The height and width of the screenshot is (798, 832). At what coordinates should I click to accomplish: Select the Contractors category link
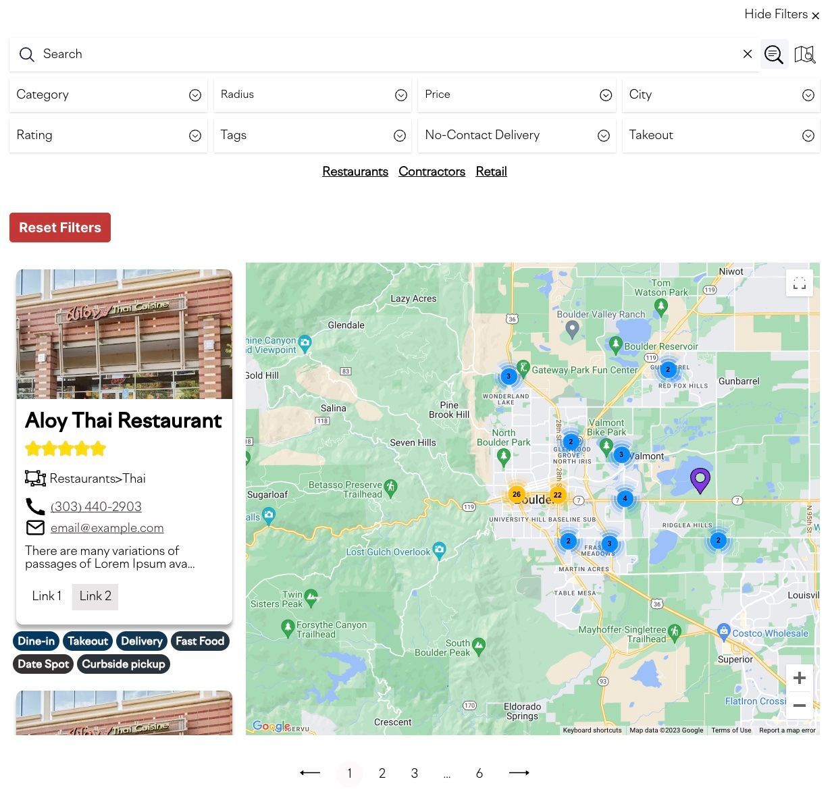pos(432,171)
